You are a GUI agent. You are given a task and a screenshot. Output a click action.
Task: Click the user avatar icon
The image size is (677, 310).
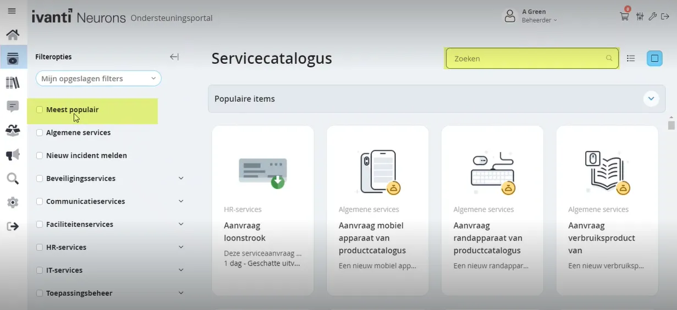(x=510, y=16)
